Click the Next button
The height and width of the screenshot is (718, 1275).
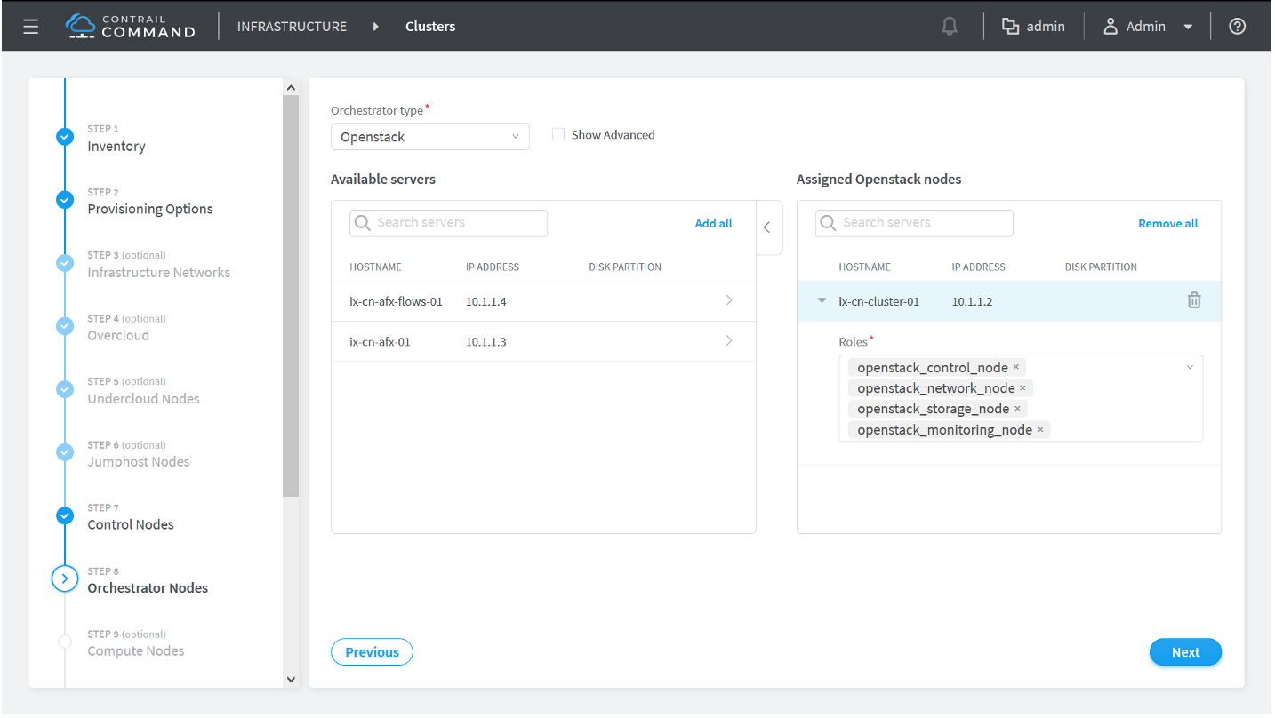point(1184,652)
